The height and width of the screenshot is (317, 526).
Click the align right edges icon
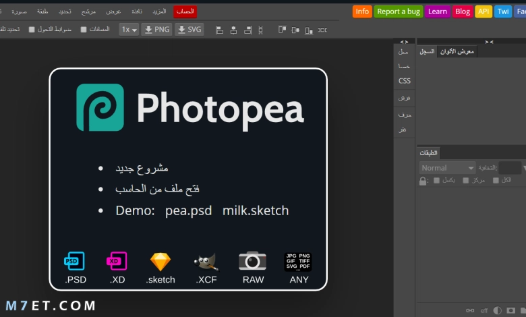248,30
